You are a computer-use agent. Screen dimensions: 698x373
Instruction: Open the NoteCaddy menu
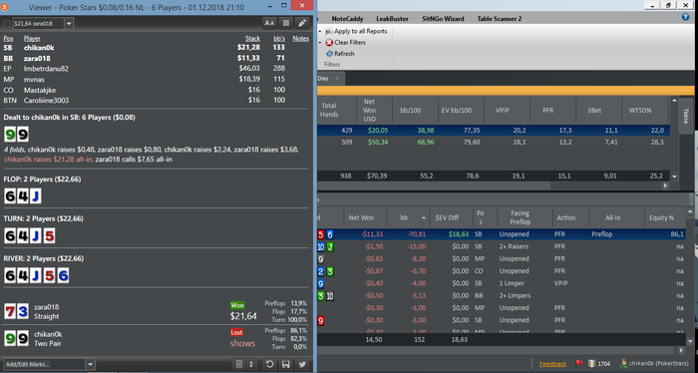coord(347,19)
